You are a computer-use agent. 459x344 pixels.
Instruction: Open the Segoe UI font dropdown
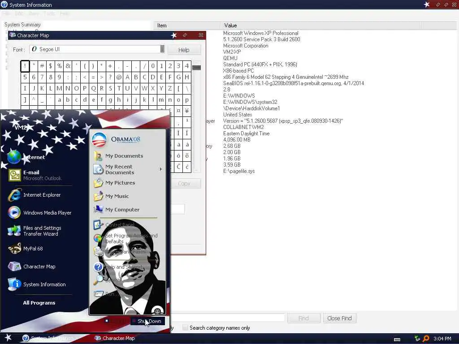point(162,49)
